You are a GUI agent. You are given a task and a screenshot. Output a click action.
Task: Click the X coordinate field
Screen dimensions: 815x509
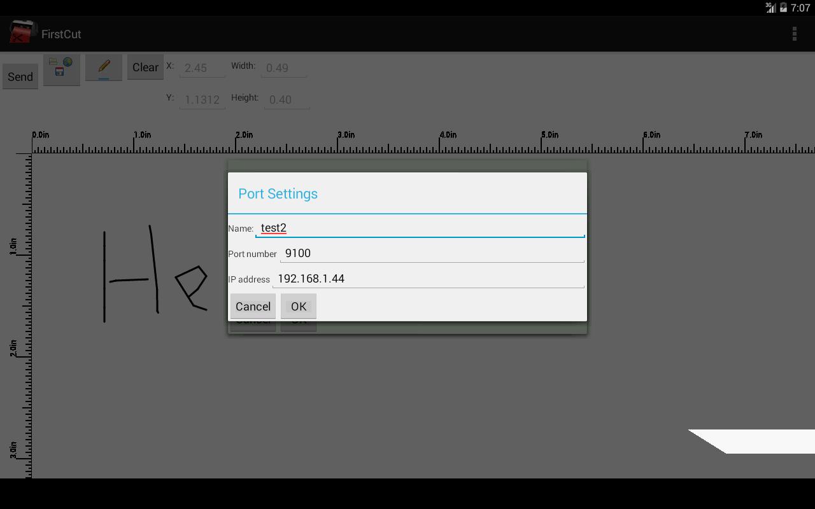tap(202, 67)
